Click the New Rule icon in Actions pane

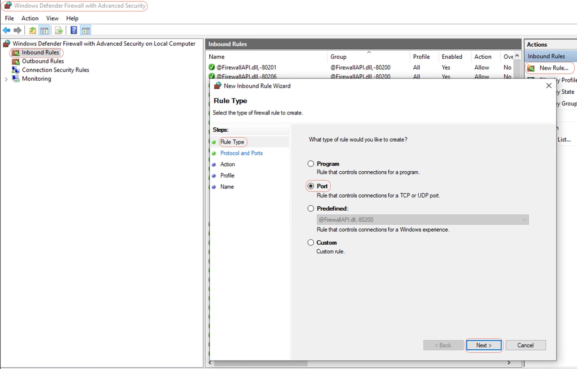531,68
